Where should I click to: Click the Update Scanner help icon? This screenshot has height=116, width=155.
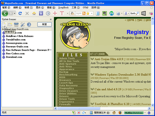click(29, 24)
